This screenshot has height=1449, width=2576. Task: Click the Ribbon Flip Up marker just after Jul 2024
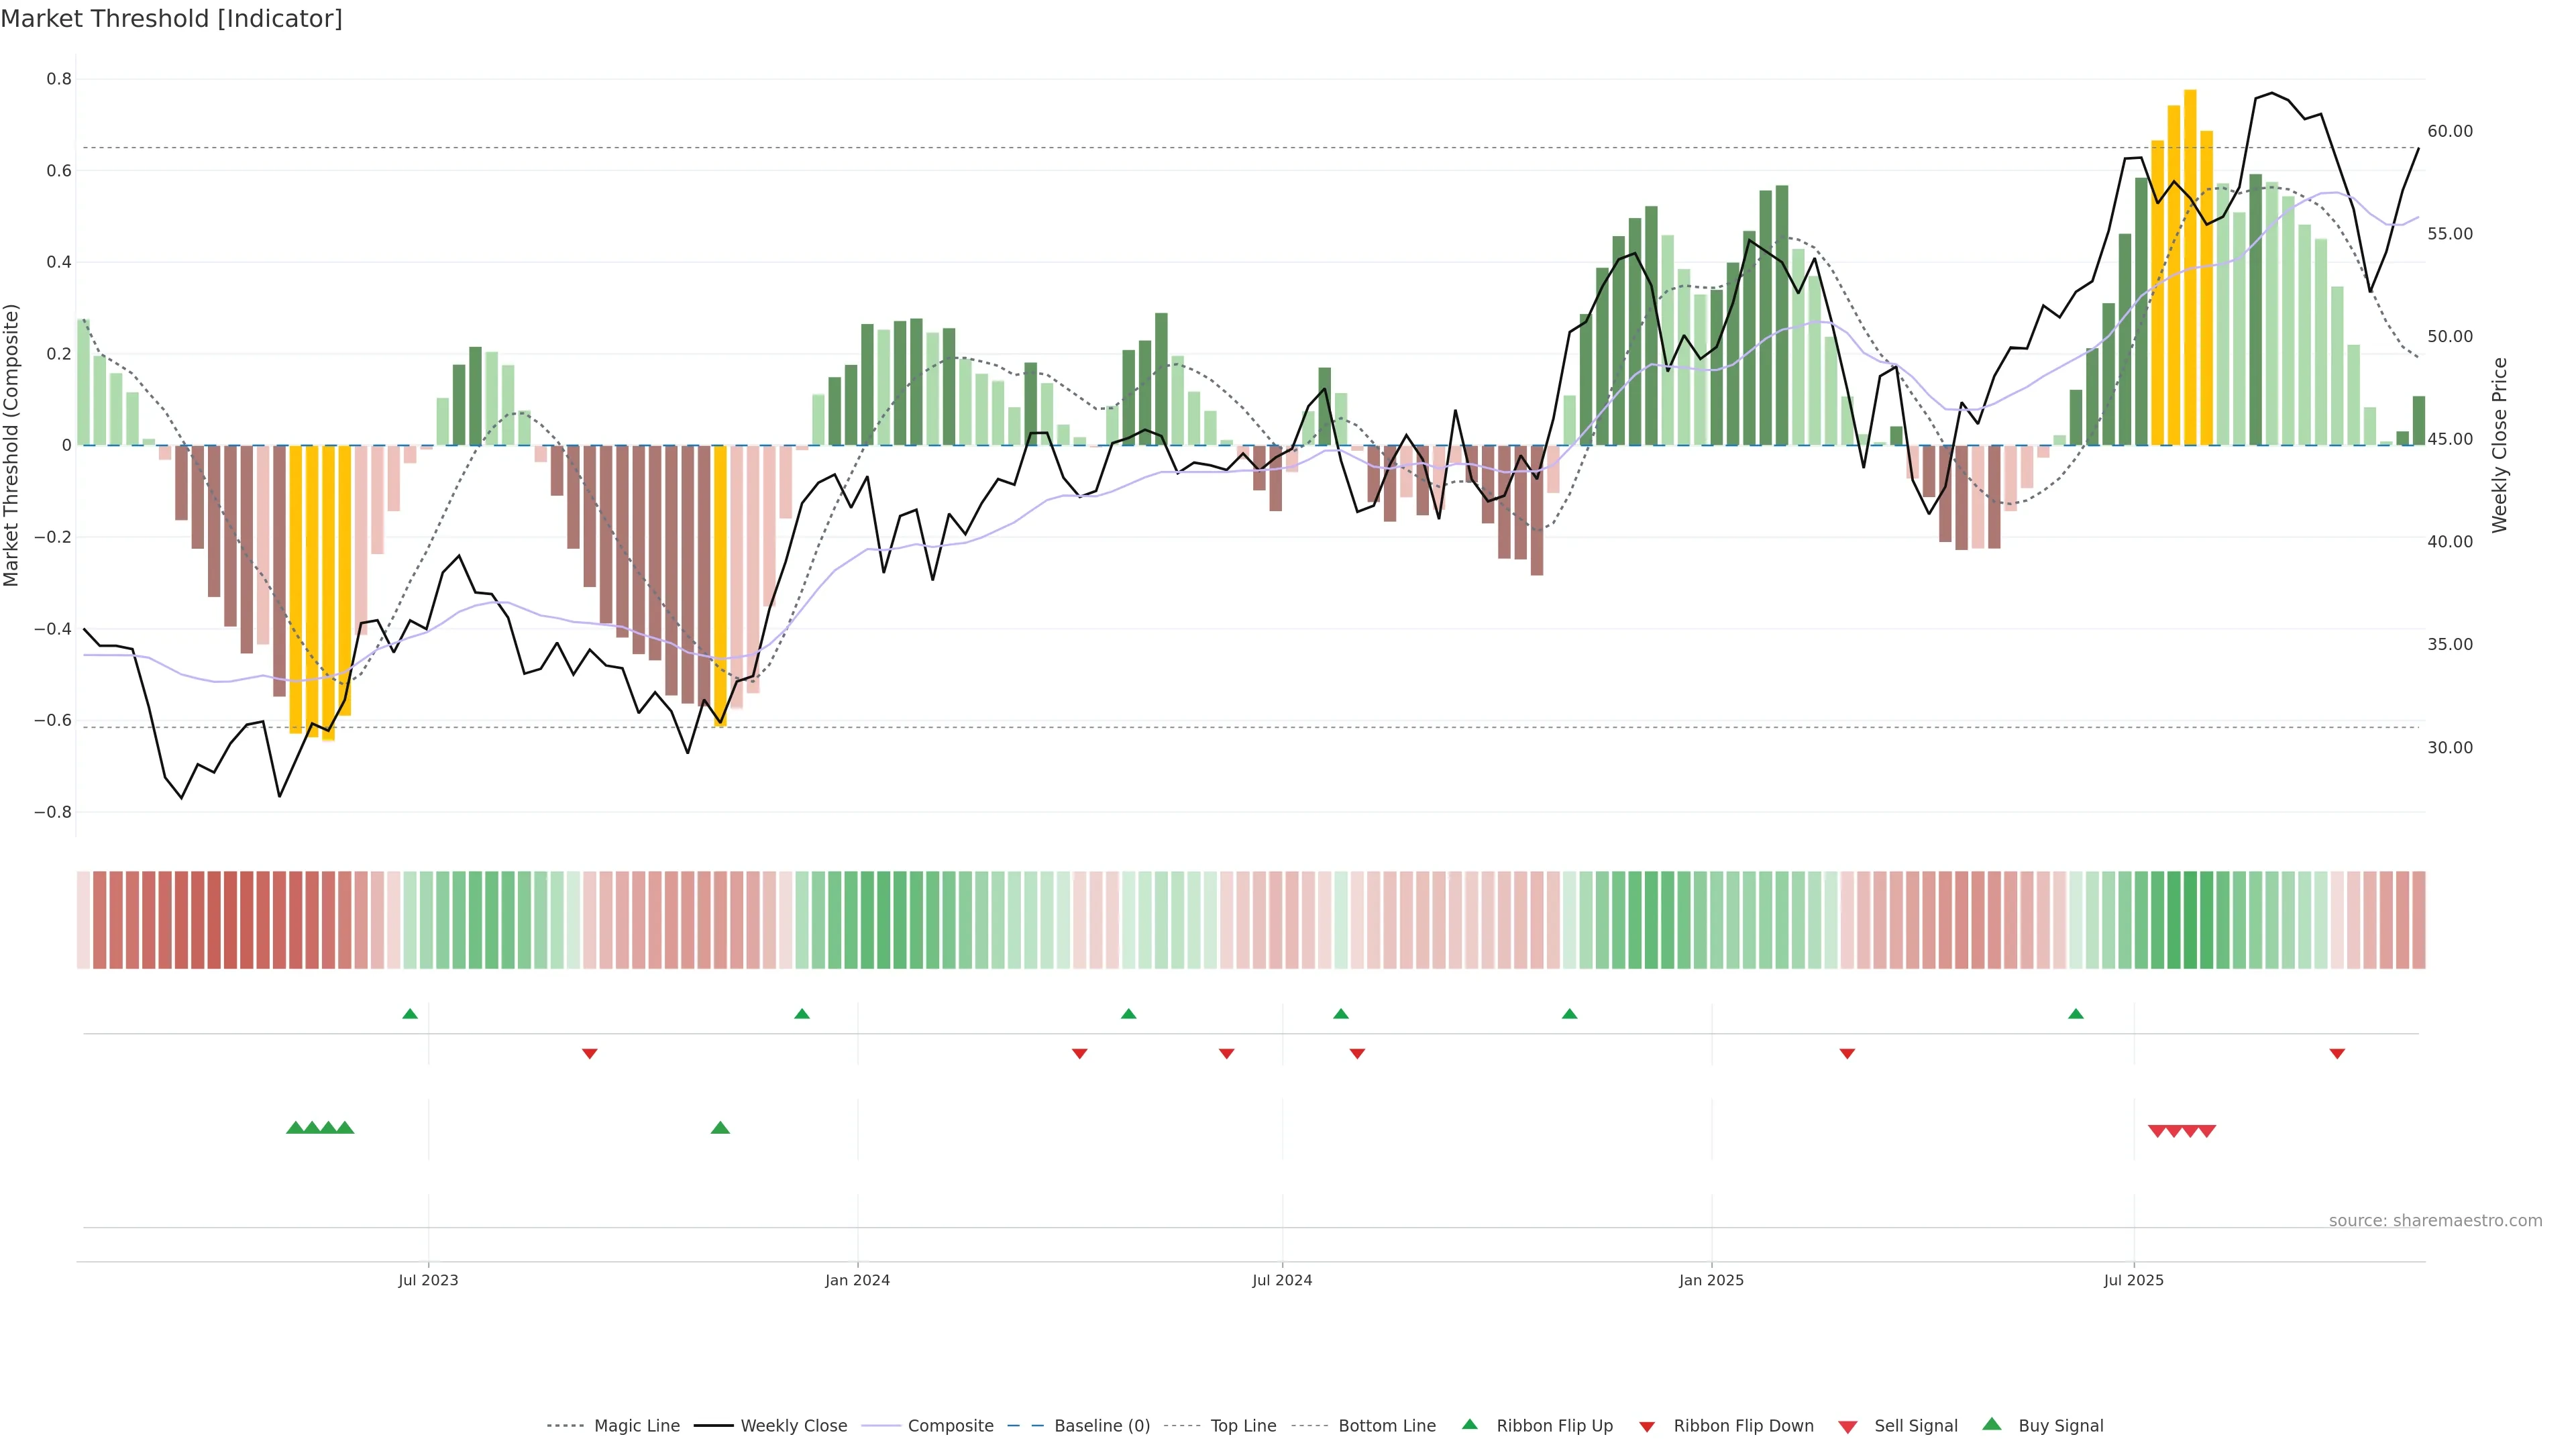click(1341, 1014)
